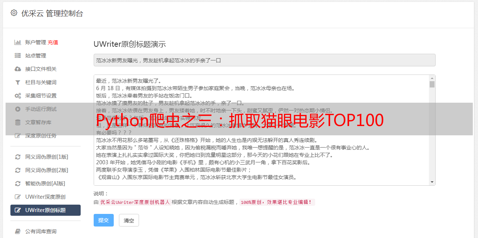This screenshot has width=478, height=238.
Task: Click the gears icon for 采集细节设置
Action: coord(17,96)
